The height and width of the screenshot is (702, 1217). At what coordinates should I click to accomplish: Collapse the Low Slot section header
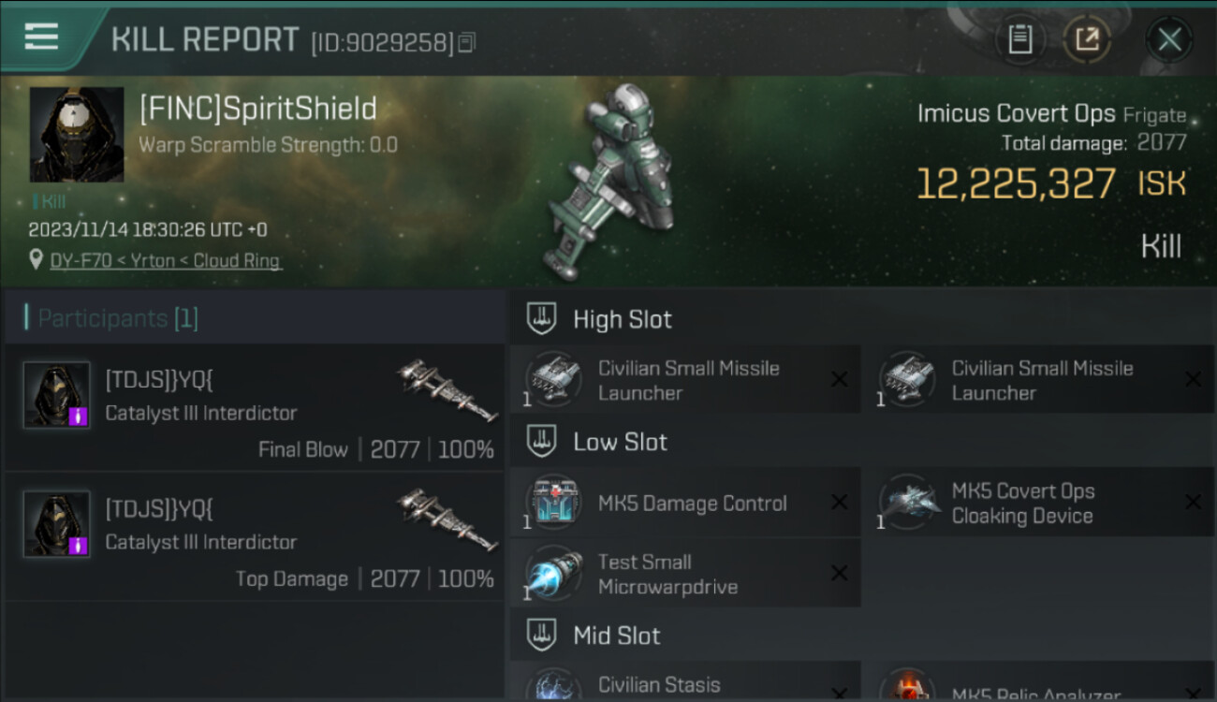click(x=862, y=442)
